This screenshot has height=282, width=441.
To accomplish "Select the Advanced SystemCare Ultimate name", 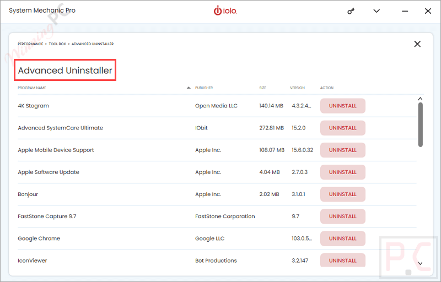I will tap(61, 128).
